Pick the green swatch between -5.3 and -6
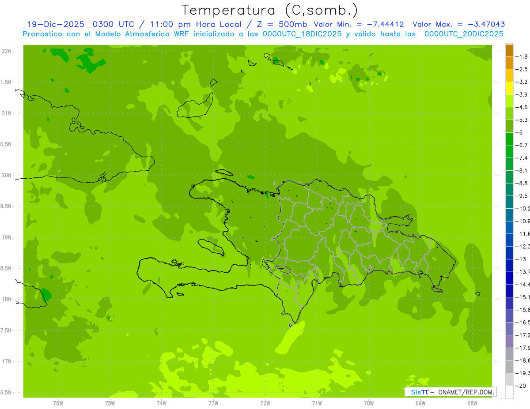Image resolution: width=530 pixels, height=409 pixels. click(x=509, y=126)
